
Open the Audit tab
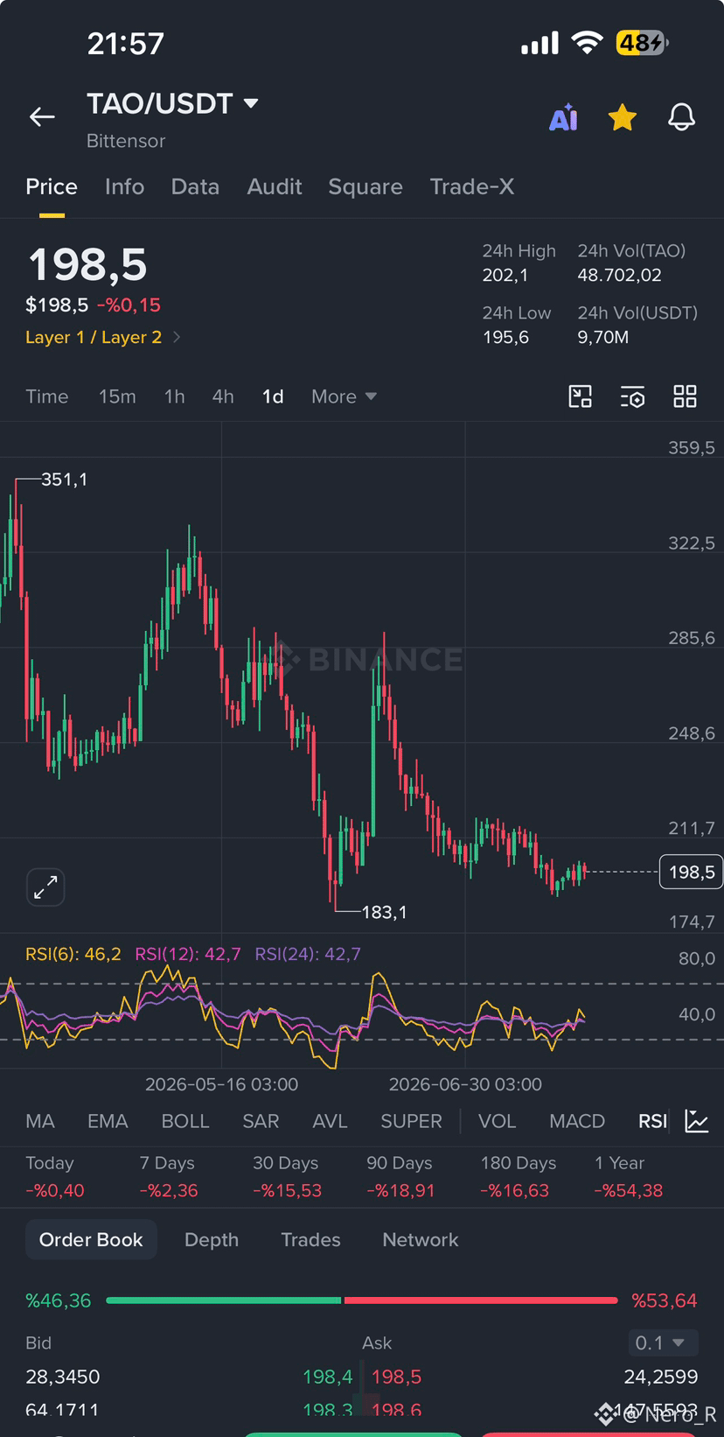pyautogui.click(x=275, y=186)
